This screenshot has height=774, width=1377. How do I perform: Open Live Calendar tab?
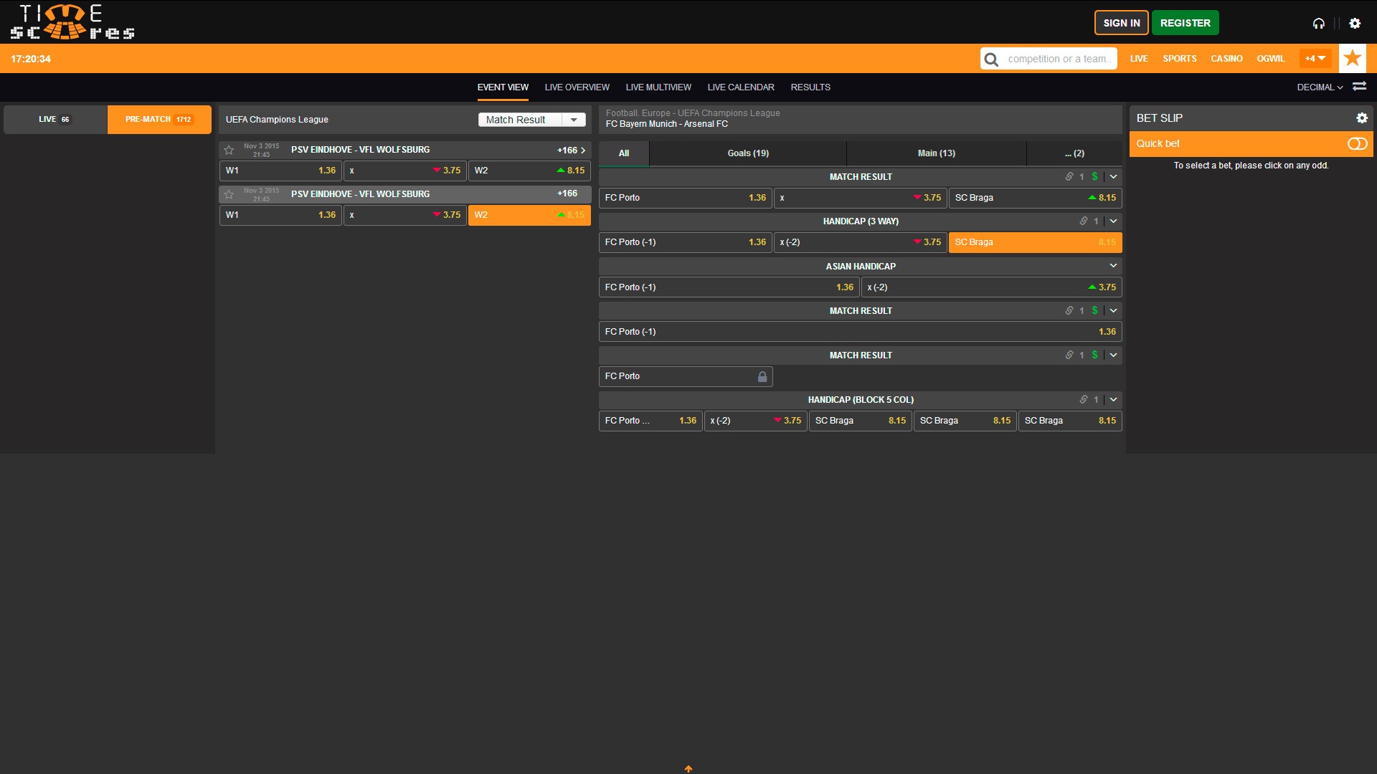(x=741, y=87)
